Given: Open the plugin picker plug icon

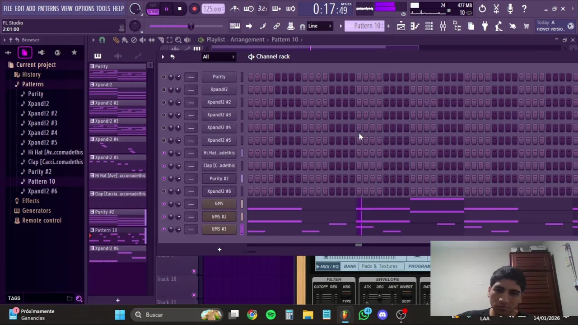Looking at the screenshot, I should click(485, 26).
